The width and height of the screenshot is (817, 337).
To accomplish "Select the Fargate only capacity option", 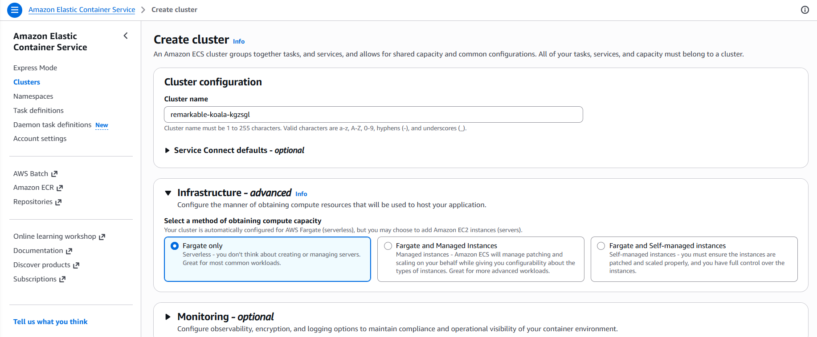I will (x=174, y=245).
